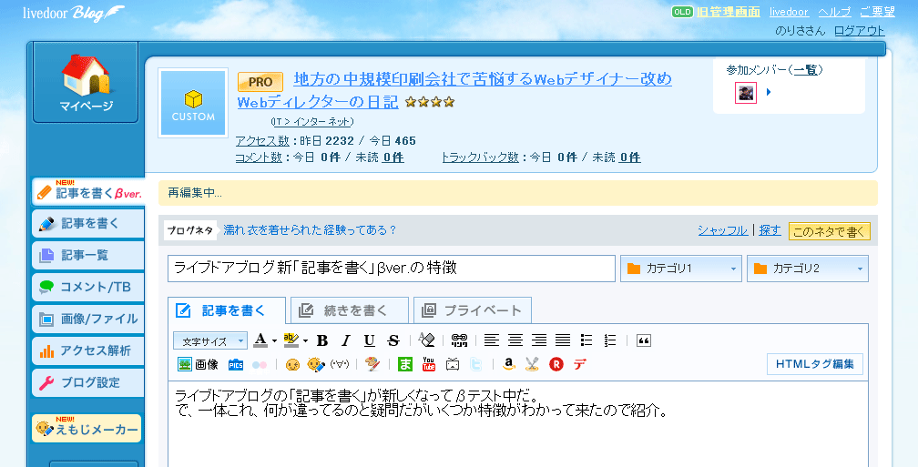Click the ログアウト link
Viewport: 918px width, 467px height.
tap(860, 31)
